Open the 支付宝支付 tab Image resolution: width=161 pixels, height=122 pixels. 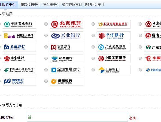tap(51, 5)
